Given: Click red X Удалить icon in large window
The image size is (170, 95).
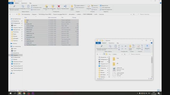Looking at the screenshot, I should pyautogui.click(x=59, y=6).
